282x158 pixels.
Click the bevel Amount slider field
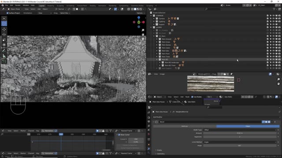[240, 133]
